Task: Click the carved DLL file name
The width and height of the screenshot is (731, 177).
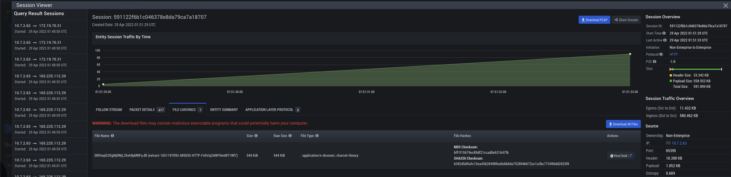Action: pos(166,156)
